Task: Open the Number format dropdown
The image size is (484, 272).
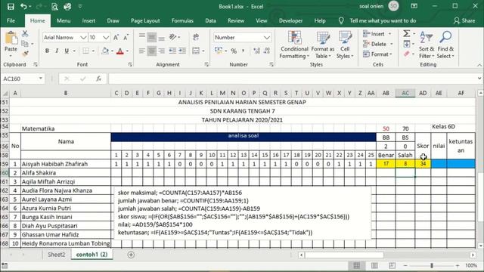Action: tap(267, 37)
